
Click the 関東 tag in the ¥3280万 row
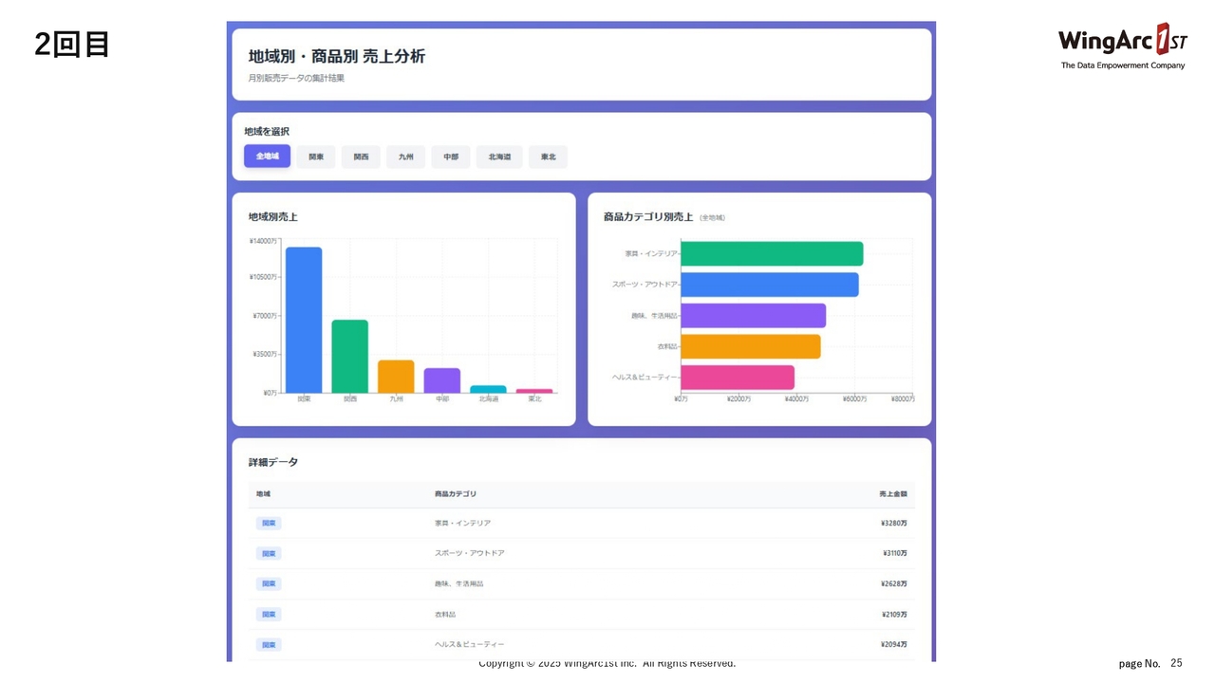pos(269,523)
